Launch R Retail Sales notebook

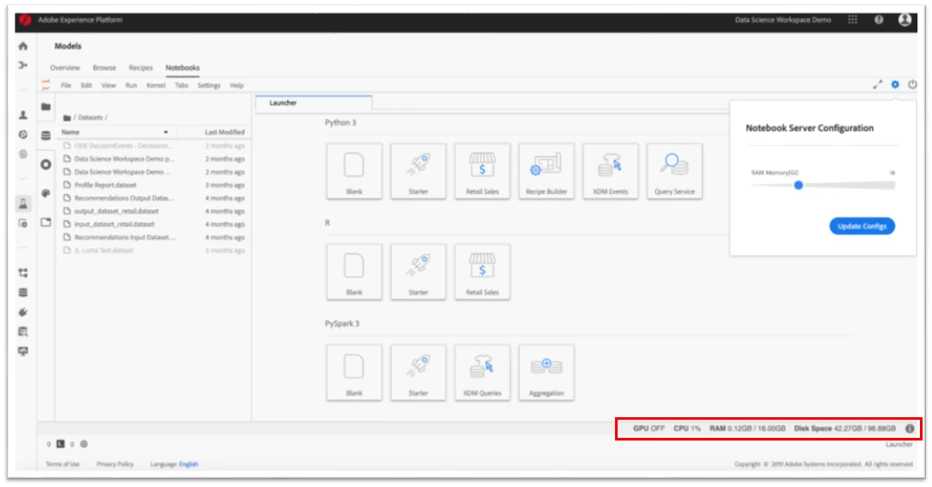coord(482,272)
